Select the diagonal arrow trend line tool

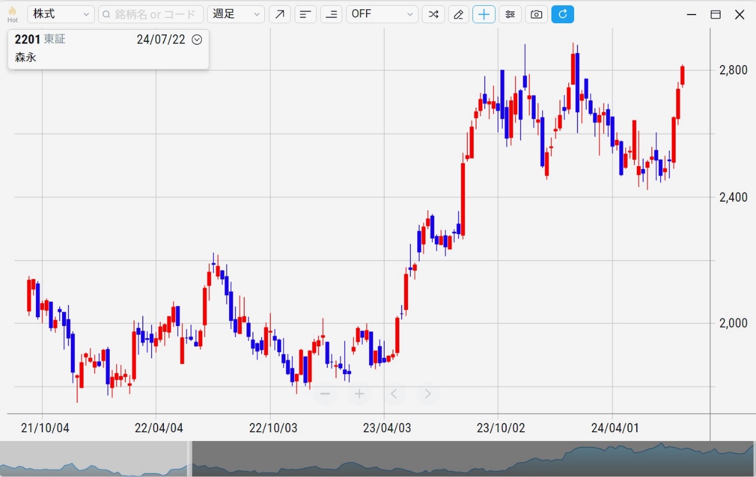point(280,14)
